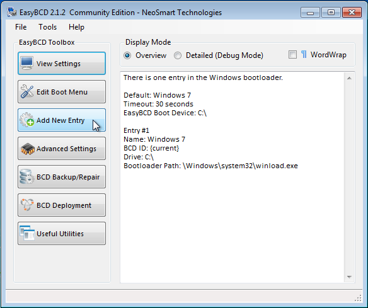Click the 'EasyBCD Boot Device: C:\' line

pyautogui.click(x=165, y=113)
